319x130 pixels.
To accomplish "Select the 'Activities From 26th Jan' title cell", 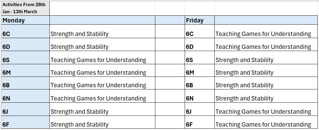I will (25, 8).
